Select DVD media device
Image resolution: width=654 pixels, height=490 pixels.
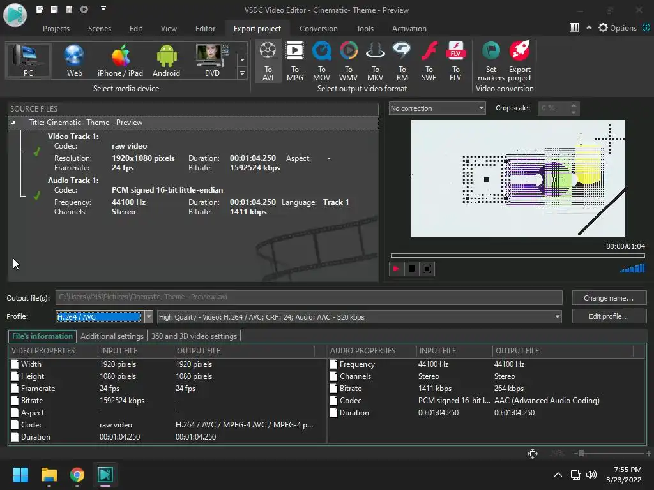click(212, 61)
